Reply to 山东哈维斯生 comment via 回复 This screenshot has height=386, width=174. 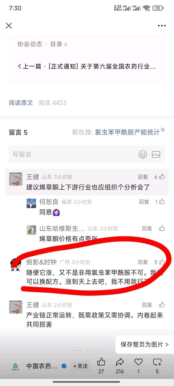point(147,228)
